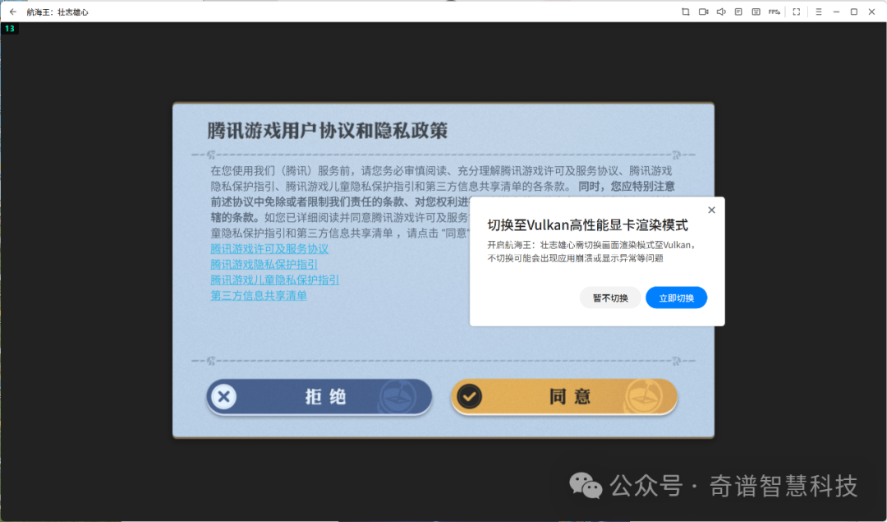Open the keyboard mapping icon
This screenshot has width=887, height=522.
tap(756, 12)
